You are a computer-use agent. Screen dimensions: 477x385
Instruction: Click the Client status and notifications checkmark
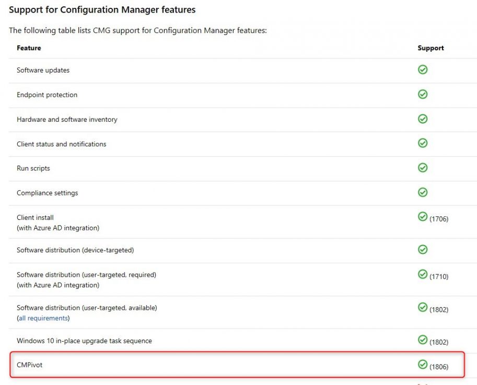[422, 143]
